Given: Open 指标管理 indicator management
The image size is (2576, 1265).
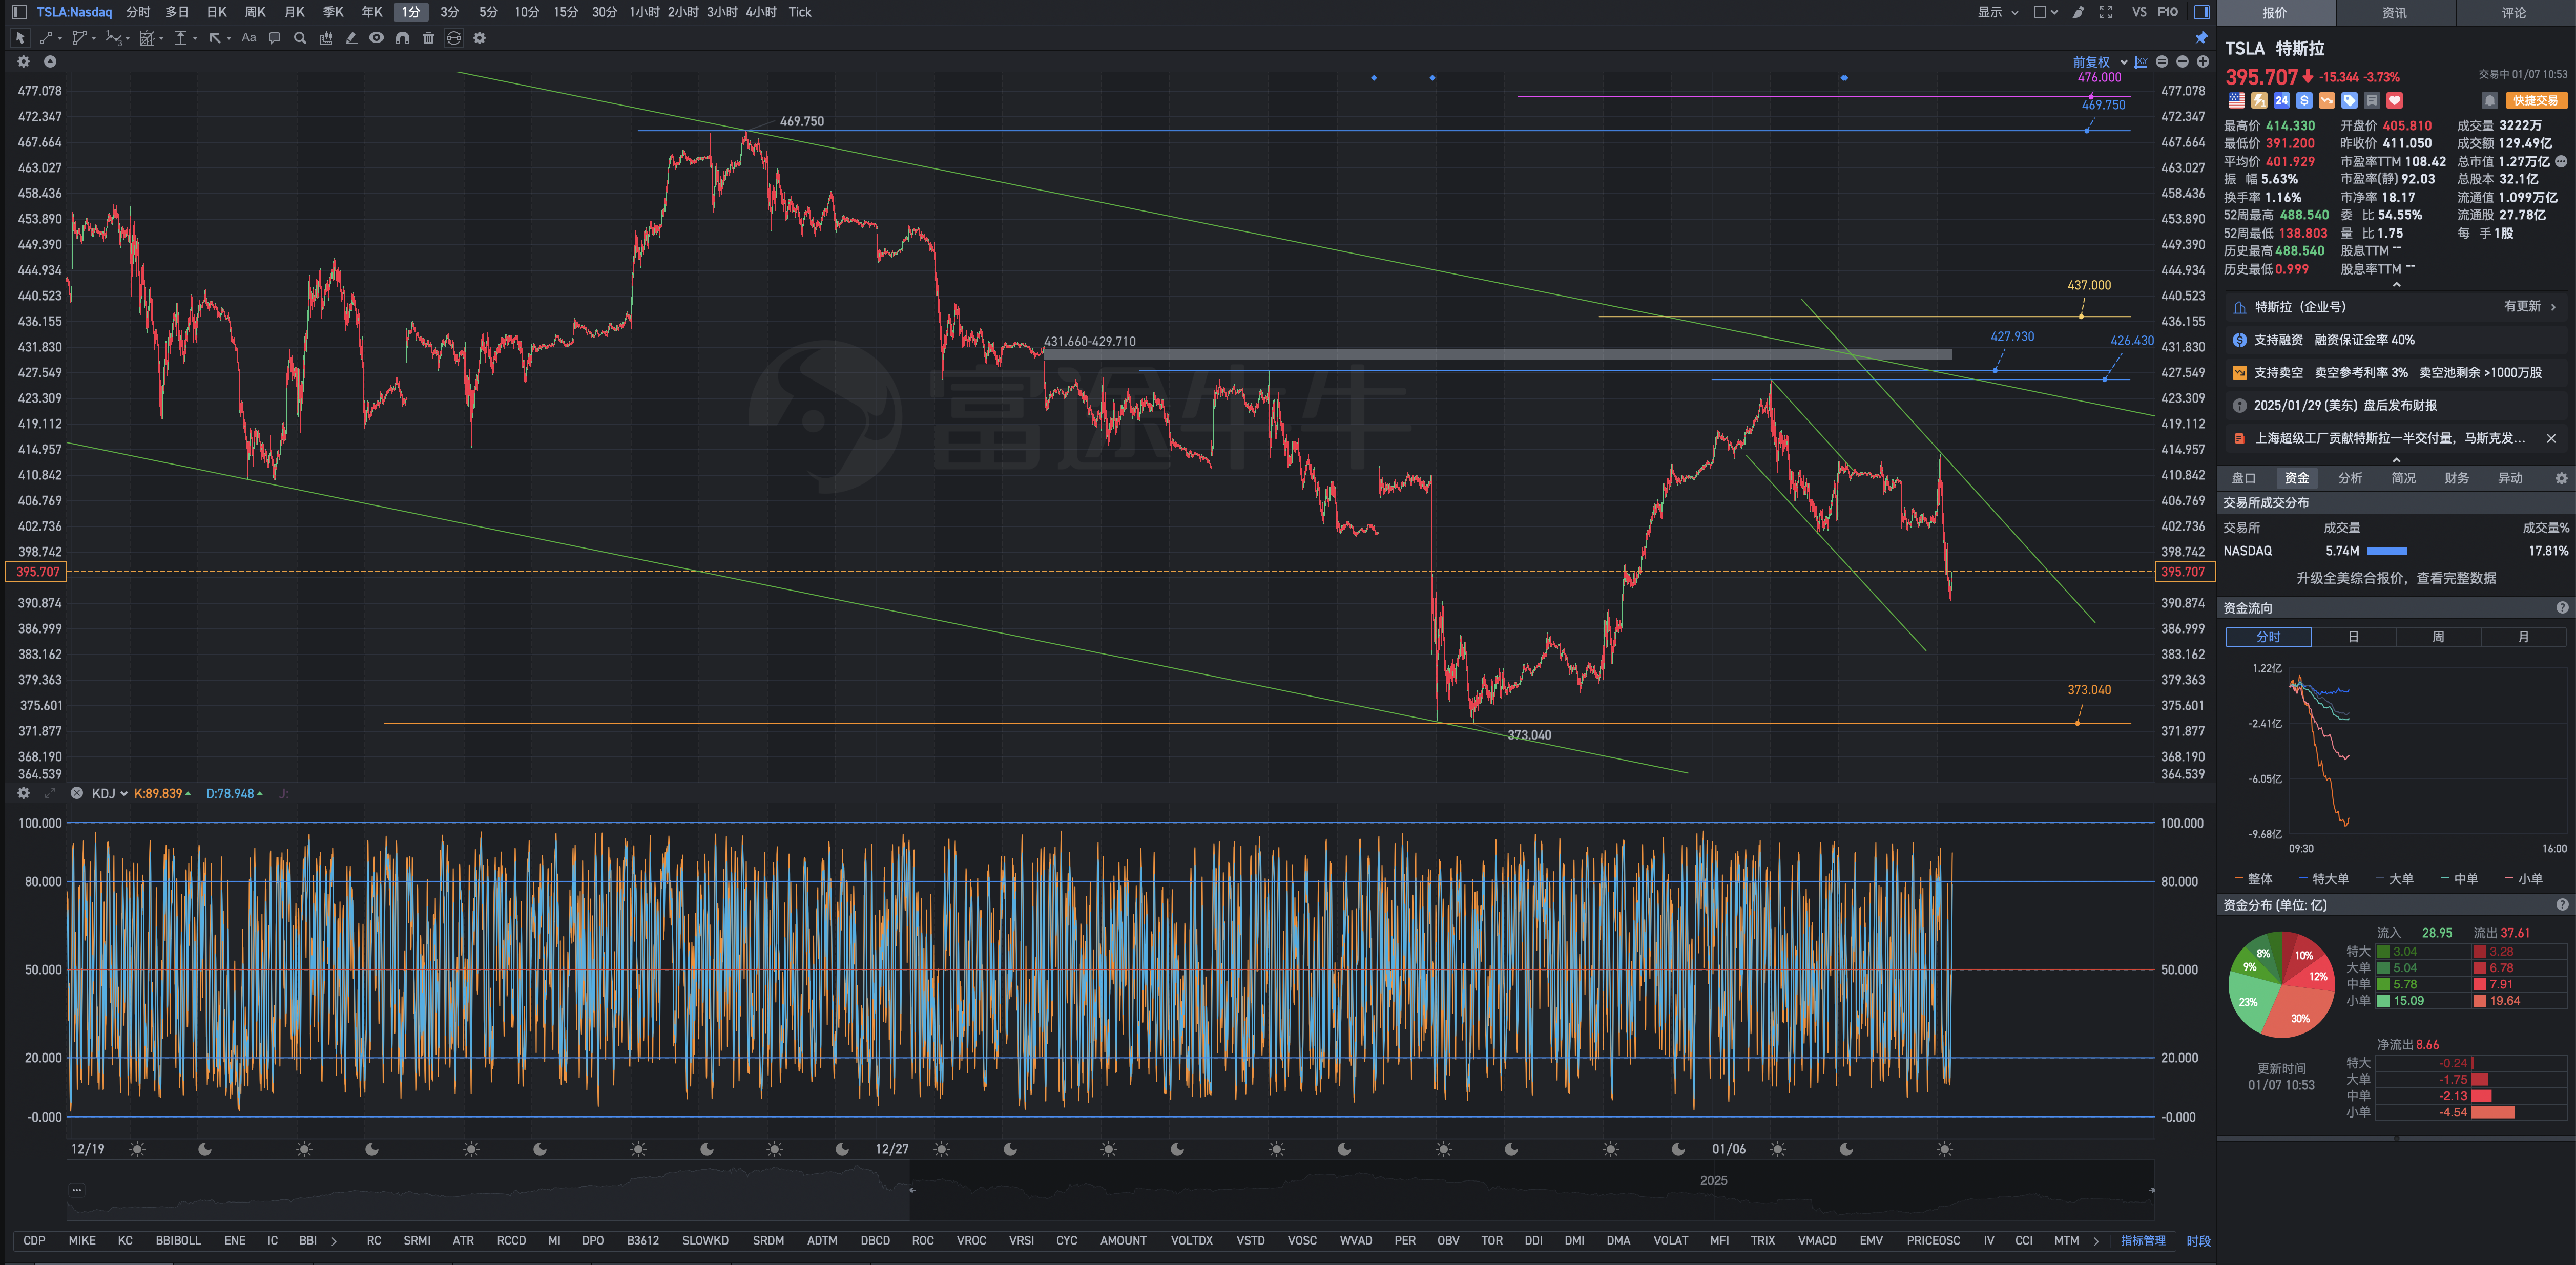Looking at the screenshot, I should click(2143, 1241).
